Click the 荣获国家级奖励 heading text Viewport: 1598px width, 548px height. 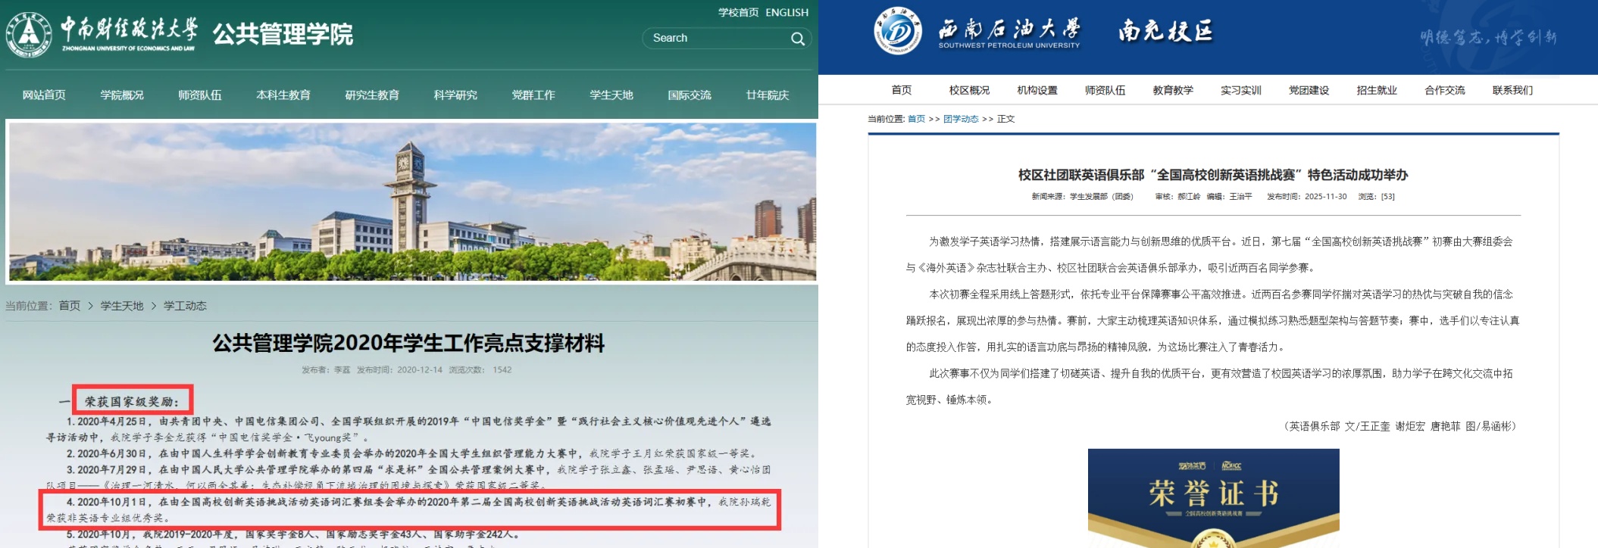[132, 401]
